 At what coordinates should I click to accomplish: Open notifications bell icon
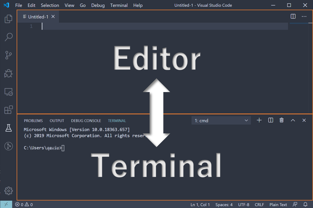[x=305, y=205]
